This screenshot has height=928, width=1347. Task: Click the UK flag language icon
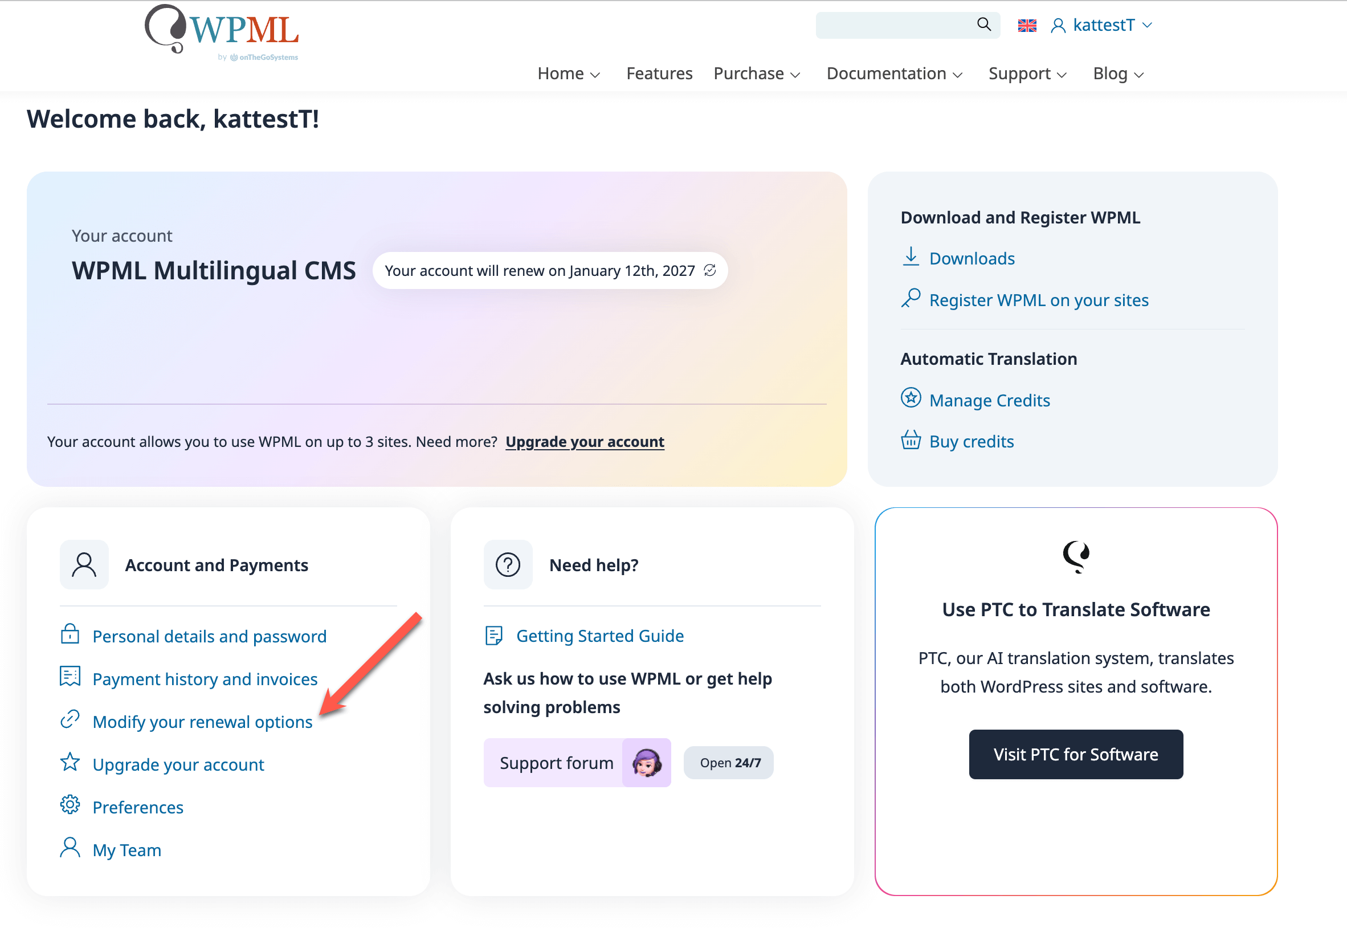coord(1027,25)
